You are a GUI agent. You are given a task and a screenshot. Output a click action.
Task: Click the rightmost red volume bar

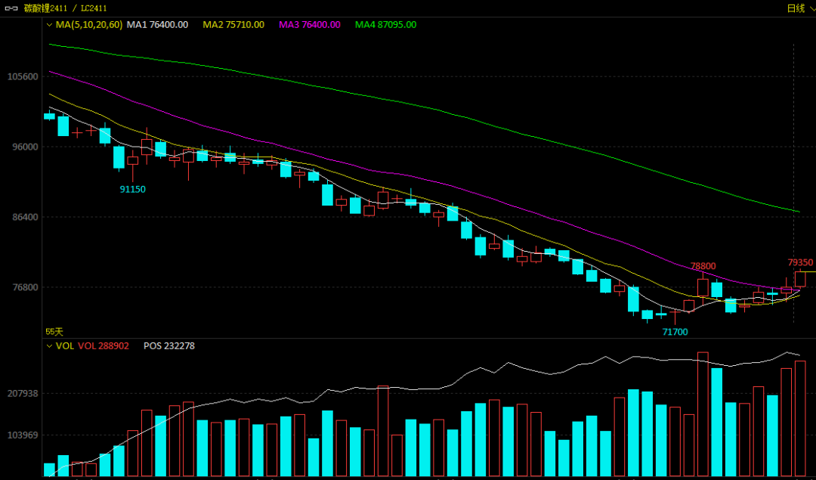(x=800, y=419)
